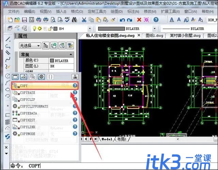Create a new drawing file
This screenshot has width=218, height=170.
(10, 20)
